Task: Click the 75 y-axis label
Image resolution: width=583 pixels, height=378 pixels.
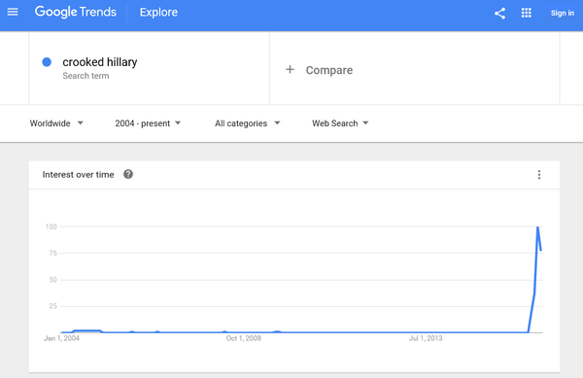Action: click(52, 253)
